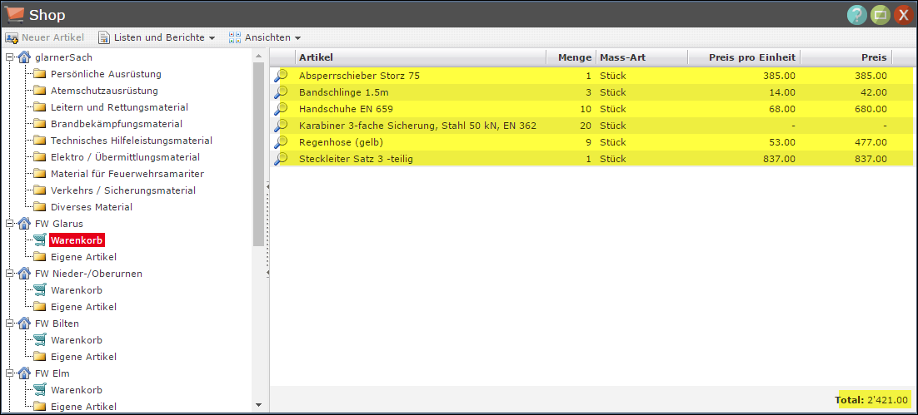Screen dimensions: 918x415
Task: Open Brandbekämpfungsmaterial category
Action: [116, 124]
